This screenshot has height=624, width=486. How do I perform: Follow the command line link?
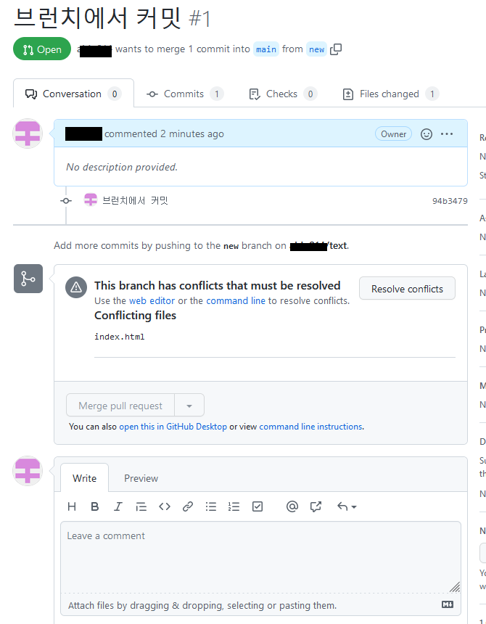click(236, 301)
